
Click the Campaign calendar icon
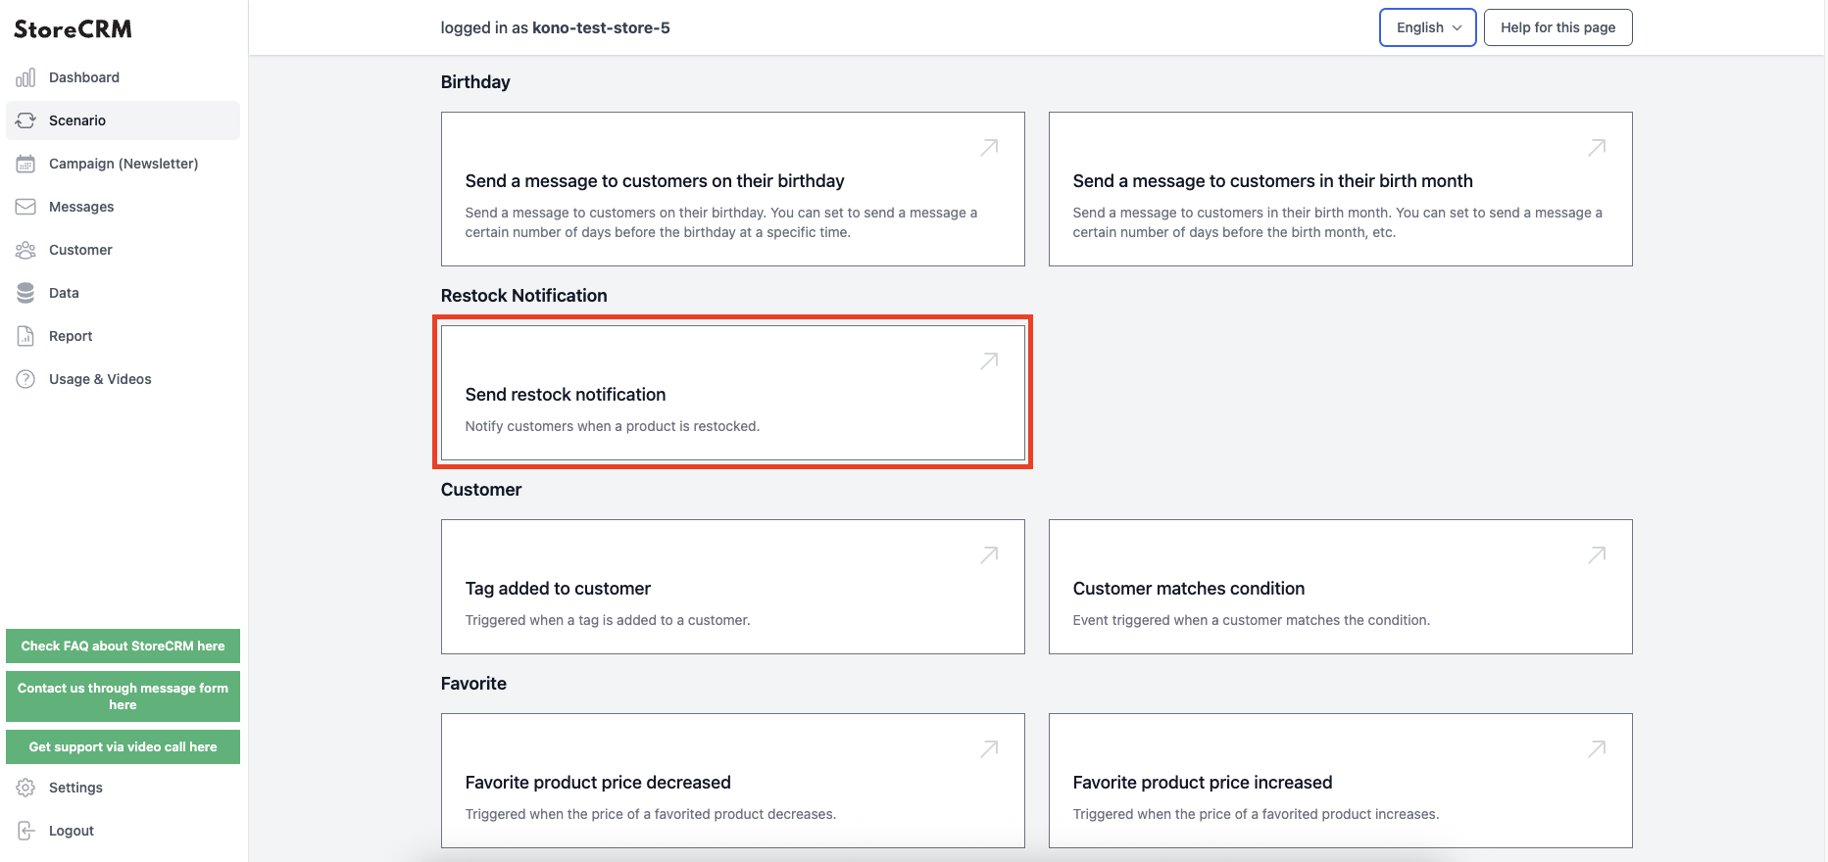coord(25,164)
